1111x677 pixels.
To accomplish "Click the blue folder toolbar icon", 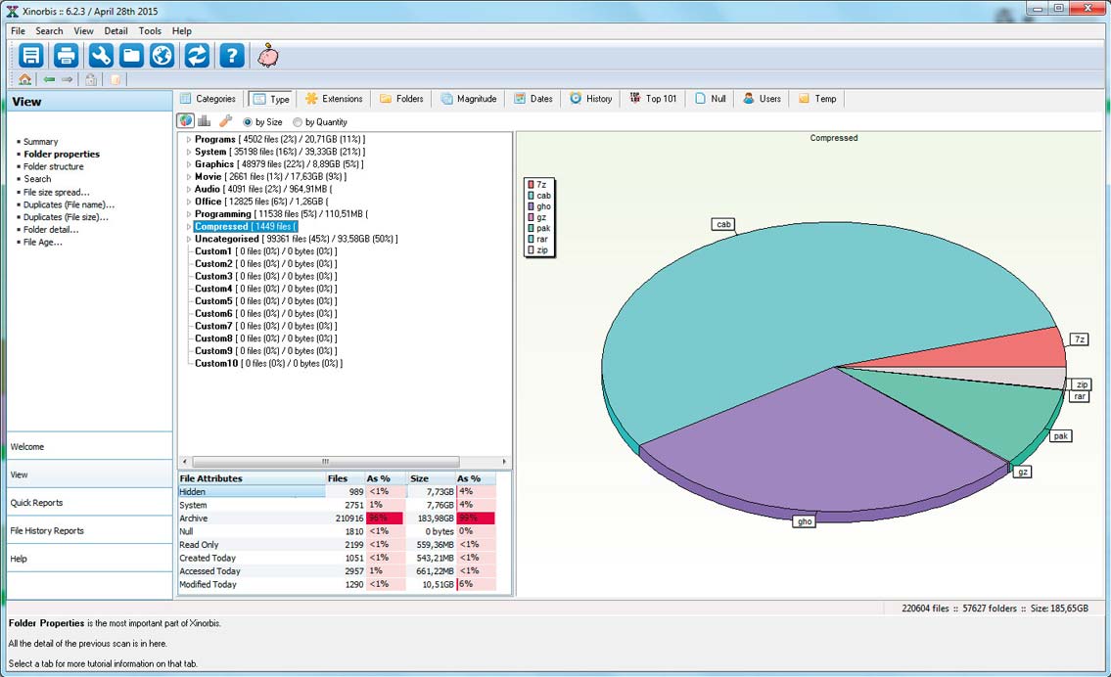I will [x=131, y=55].
